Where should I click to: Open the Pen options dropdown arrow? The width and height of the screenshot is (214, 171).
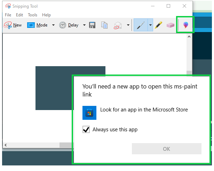(x=150, y=25)
